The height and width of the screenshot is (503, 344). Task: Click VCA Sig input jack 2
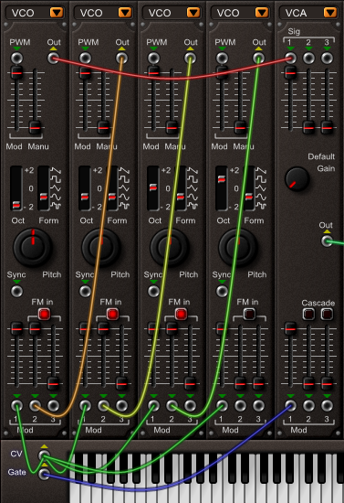coord(308,58)
